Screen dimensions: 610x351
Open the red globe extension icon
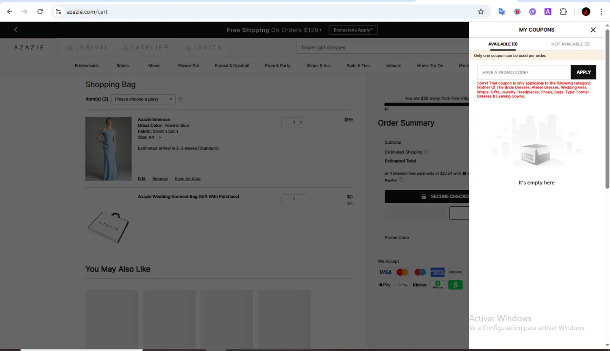click(517, 12)
